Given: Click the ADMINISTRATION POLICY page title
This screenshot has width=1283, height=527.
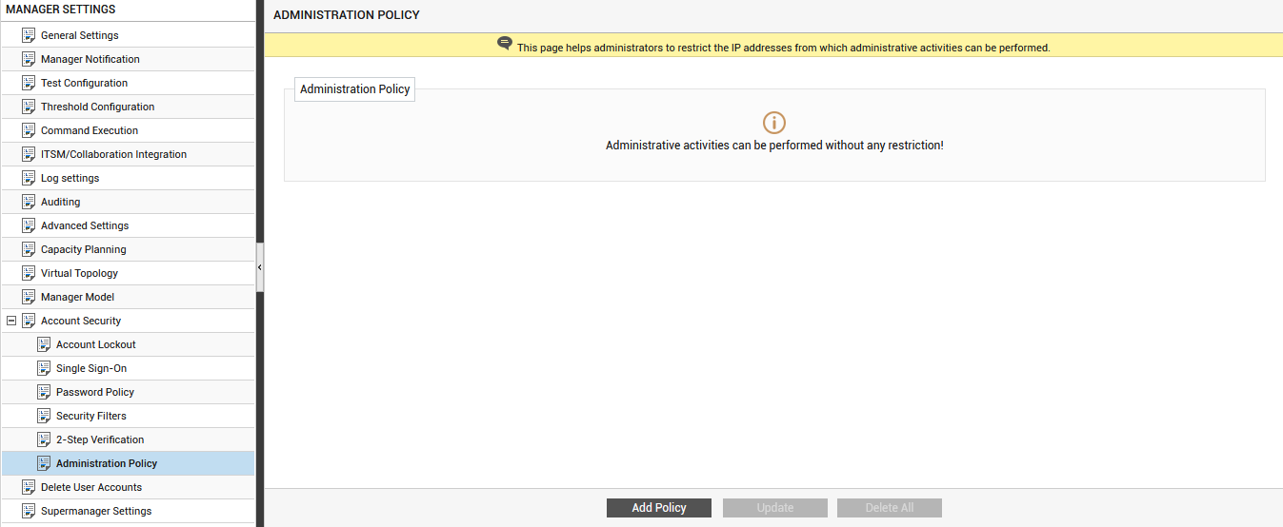Looking at the screenshot, I should point(347,15).
